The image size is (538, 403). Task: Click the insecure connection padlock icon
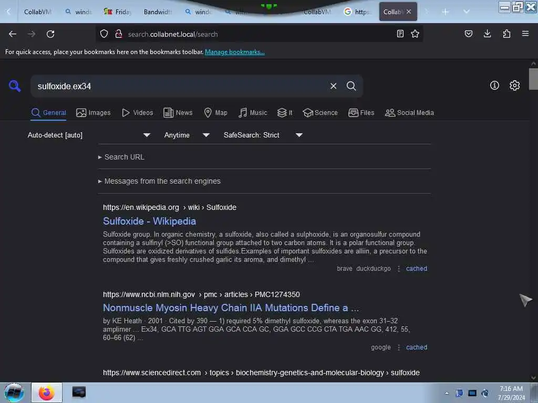coord(119,34)
